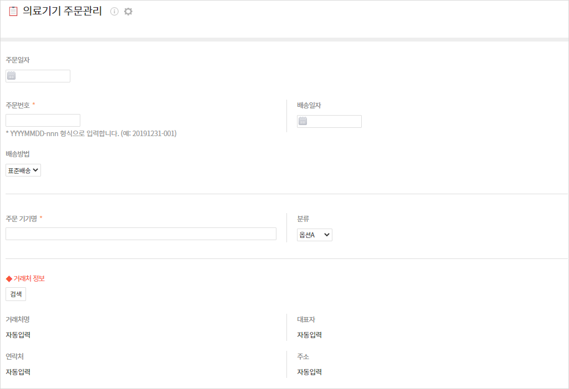Screen dimensions: 569x389
Task: Expand the 배송방법 dropdown showing 표준배송
Action: pyautogui.click(x=23, y=170)
